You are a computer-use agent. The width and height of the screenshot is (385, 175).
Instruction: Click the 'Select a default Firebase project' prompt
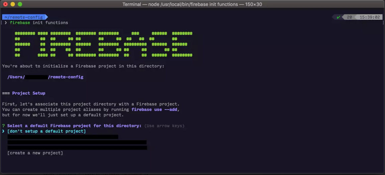point(74,126)
